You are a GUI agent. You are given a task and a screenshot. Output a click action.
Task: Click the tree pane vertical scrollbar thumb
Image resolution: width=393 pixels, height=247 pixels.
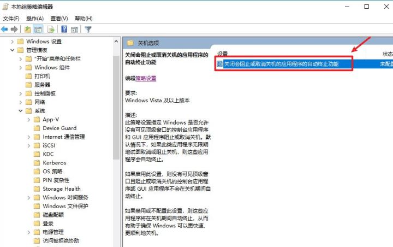[x=116, y=108]
